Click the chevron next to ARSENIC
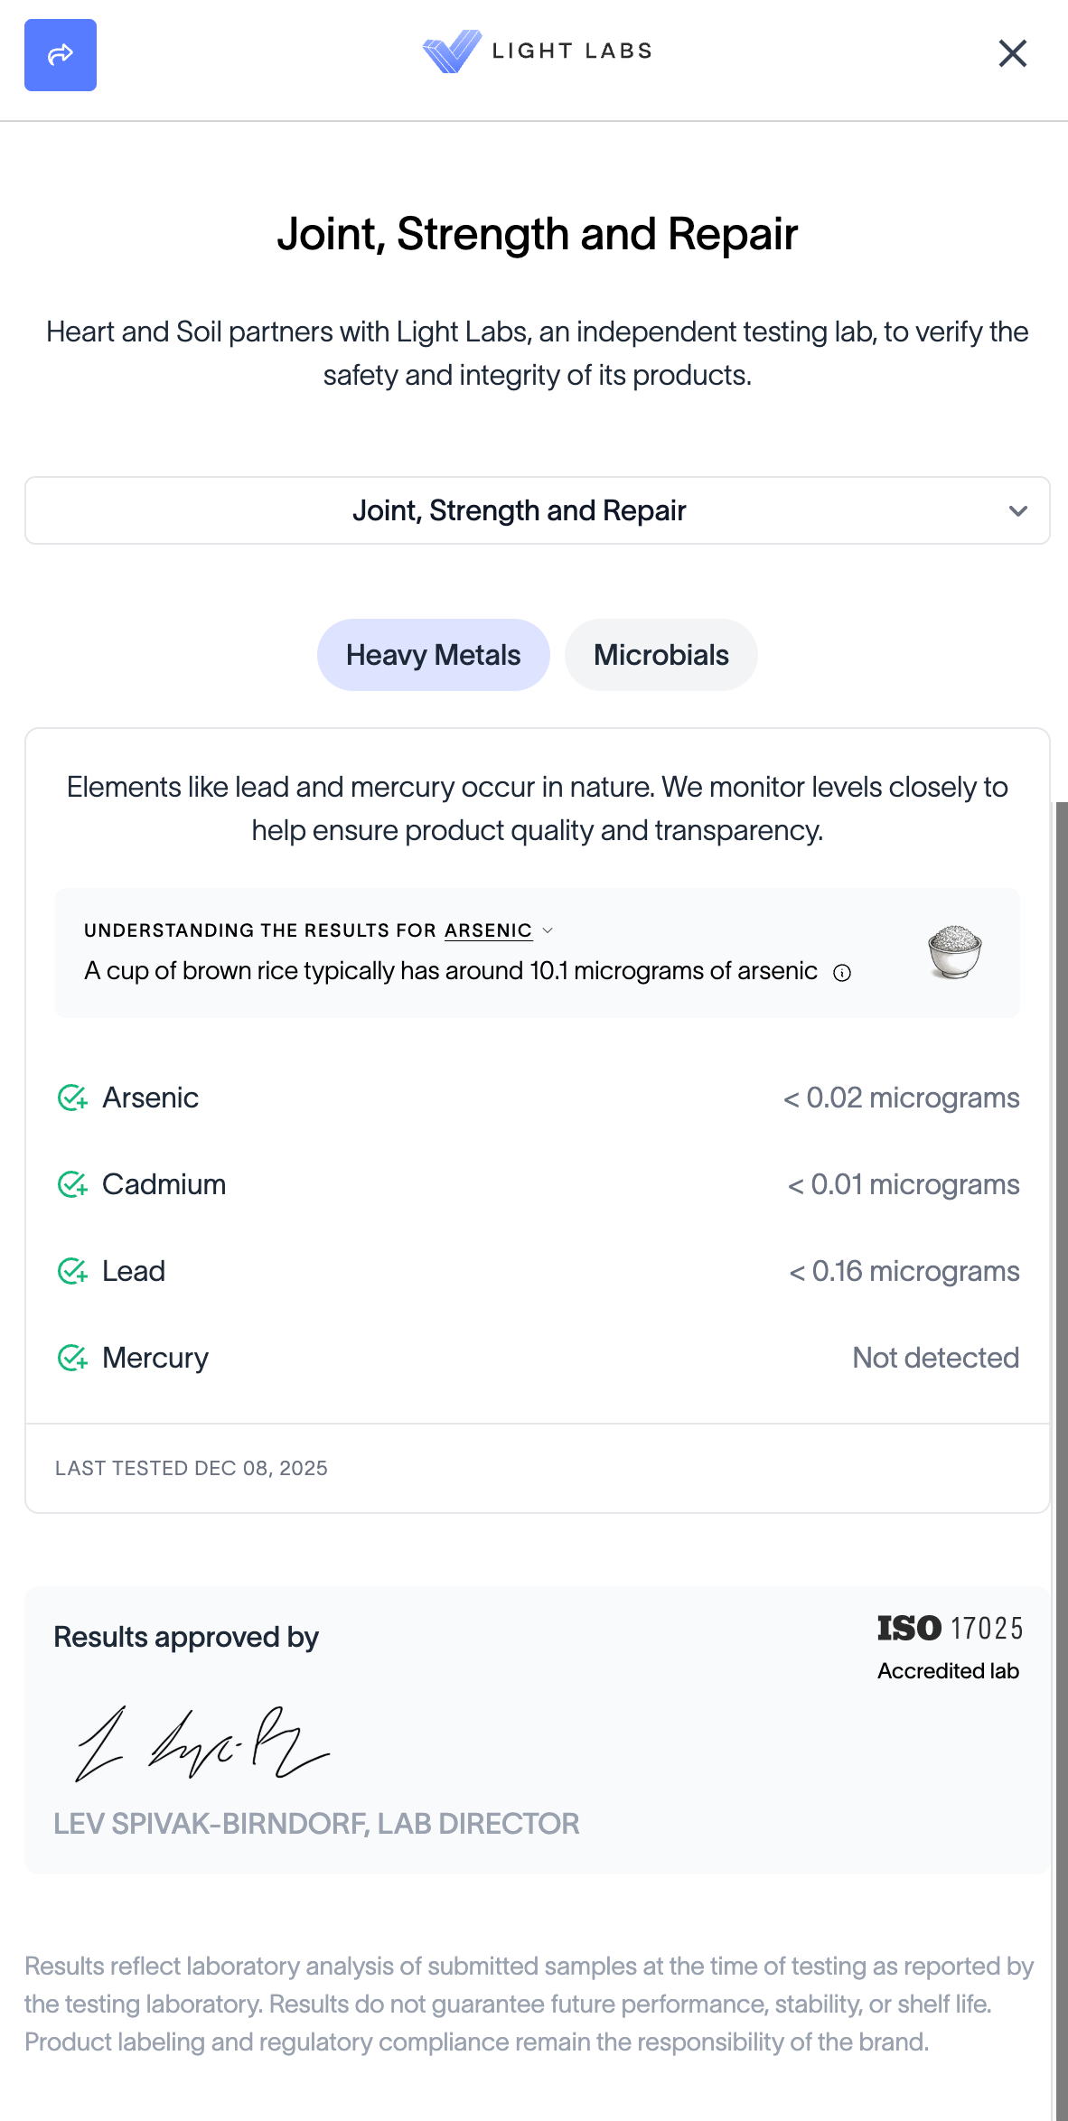Screen dimensions: 1068x2121 548,930
